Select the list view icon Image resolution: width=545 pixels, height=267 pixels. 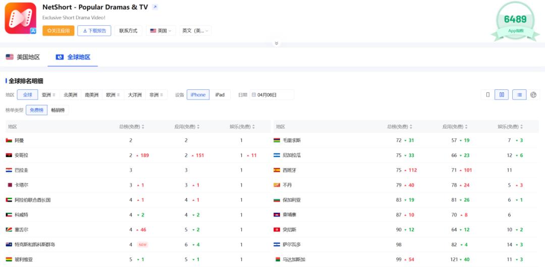519,94
